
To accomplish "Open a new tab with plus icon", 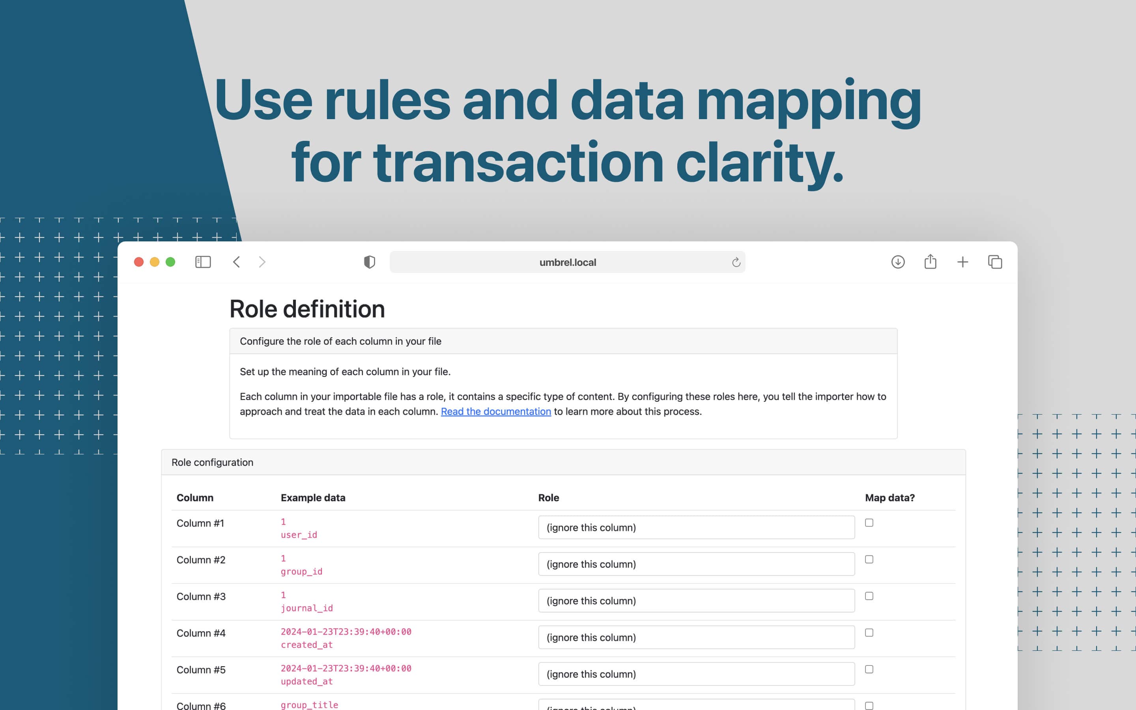I will pos(962,262).
